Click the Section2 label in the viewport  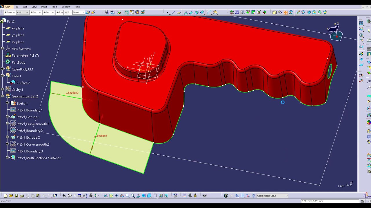click(73, 93)
